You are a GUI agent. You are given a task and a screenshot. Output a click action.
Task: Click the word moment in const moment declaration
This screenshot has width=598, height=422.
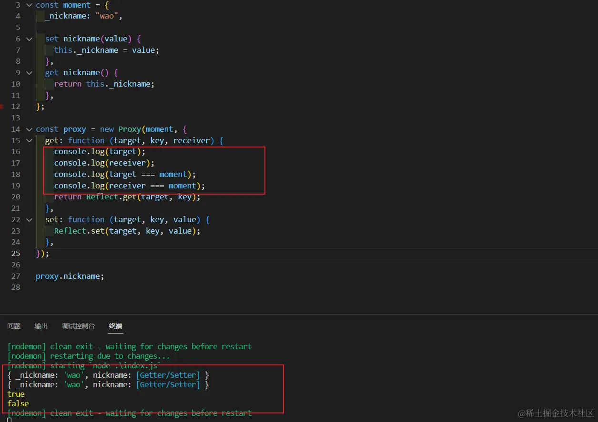[77, 5]
